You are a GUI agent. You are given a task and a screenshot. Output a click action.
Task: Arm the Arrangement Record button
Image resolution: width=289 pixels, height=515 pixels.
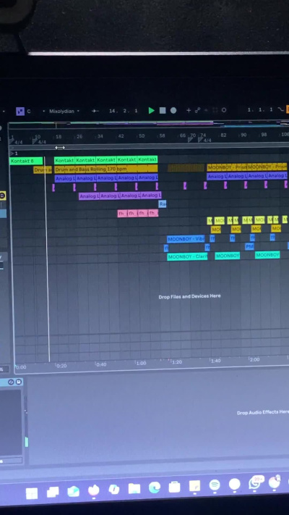point(173,111)
